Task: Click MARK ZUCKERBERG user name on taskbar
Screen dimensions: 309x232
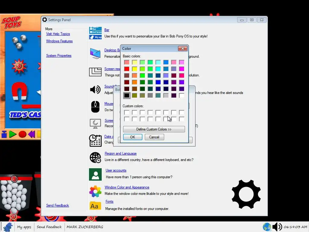Action: [x=85, y=227]
